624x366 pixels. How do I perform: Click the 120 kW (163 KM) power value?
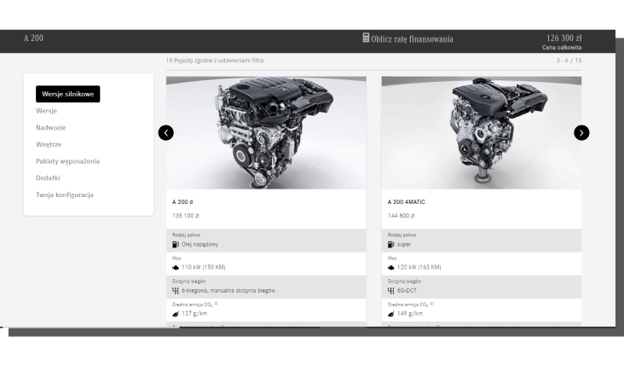click(419, 267)
